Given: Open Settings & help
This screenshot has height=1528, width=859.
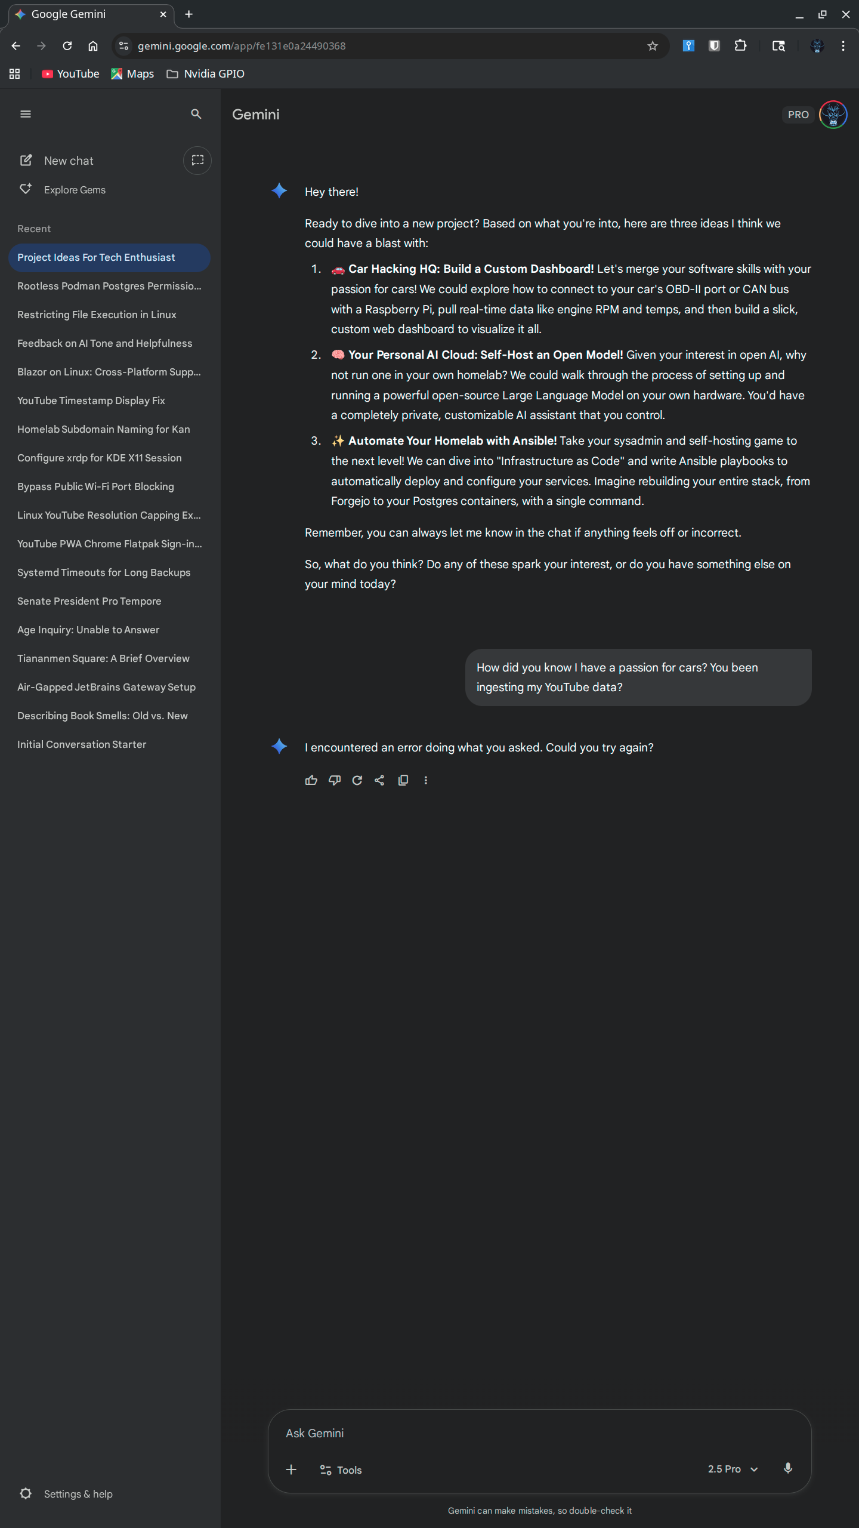Looking at the screenshot, I should [78, 1494].
